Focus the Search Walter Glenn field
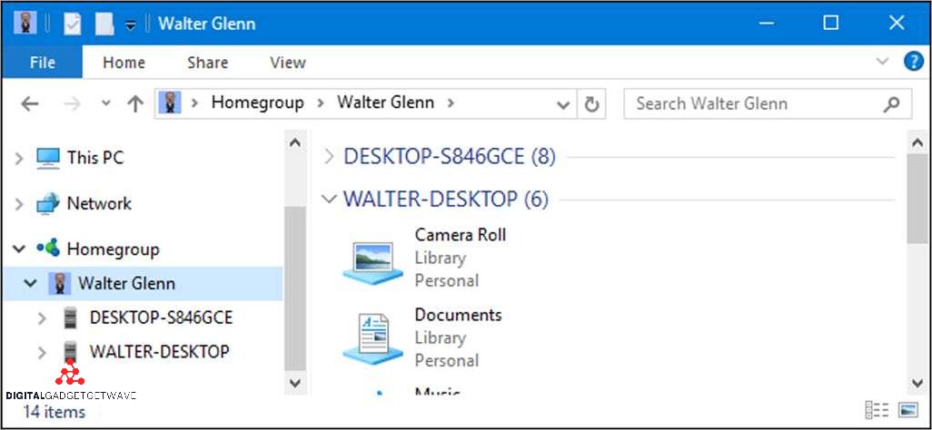The image size is (932, 430). click(767, 104)
